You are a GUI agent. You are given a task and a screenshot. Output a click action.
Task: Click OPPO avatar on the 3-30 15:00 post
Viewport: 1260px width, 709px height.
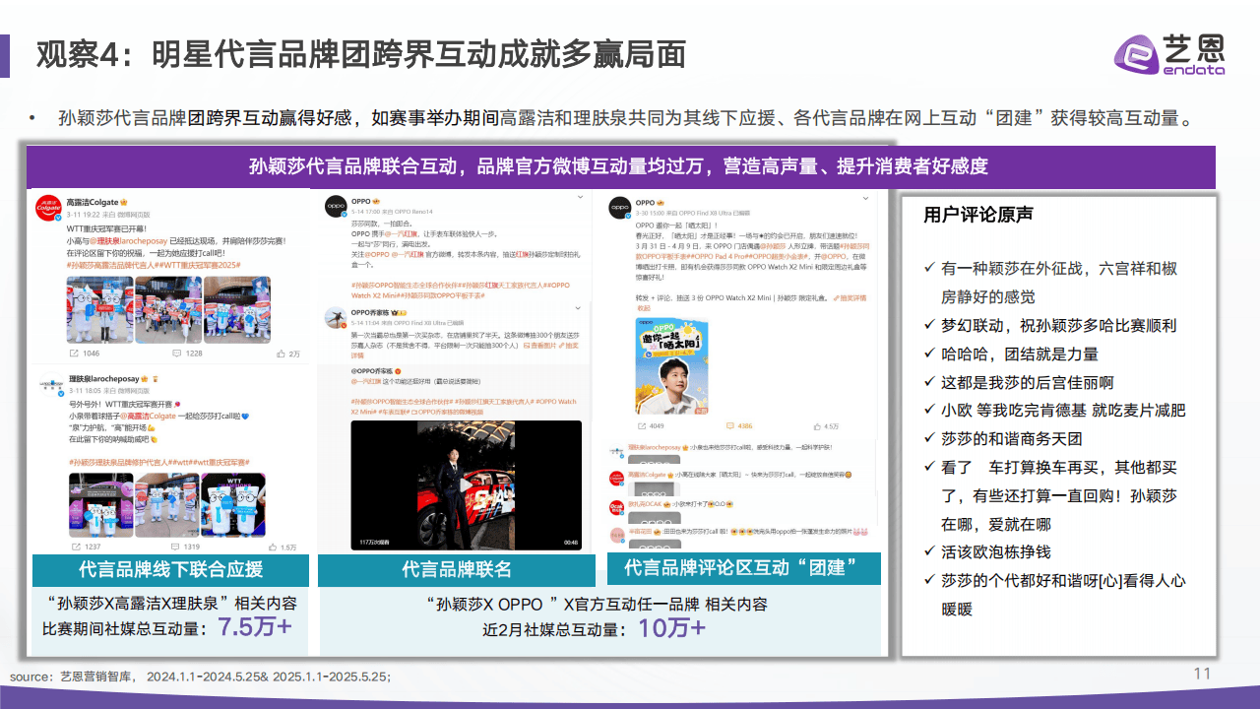point(620,206)
